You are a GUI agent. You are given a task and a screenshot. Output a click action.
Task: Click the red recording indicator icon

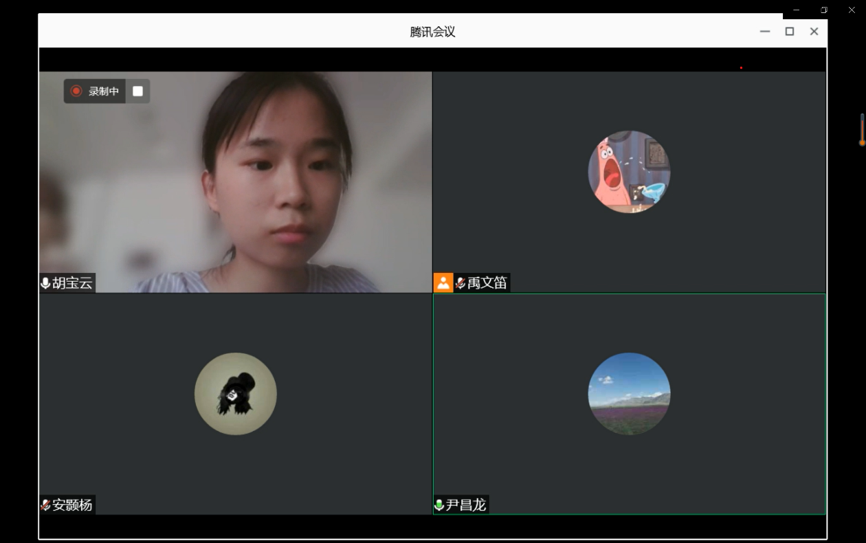[x=76, y=91]
